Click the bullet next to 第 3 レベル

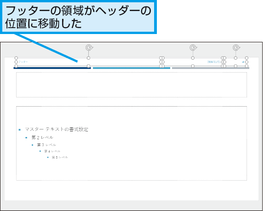pos(33,145)
